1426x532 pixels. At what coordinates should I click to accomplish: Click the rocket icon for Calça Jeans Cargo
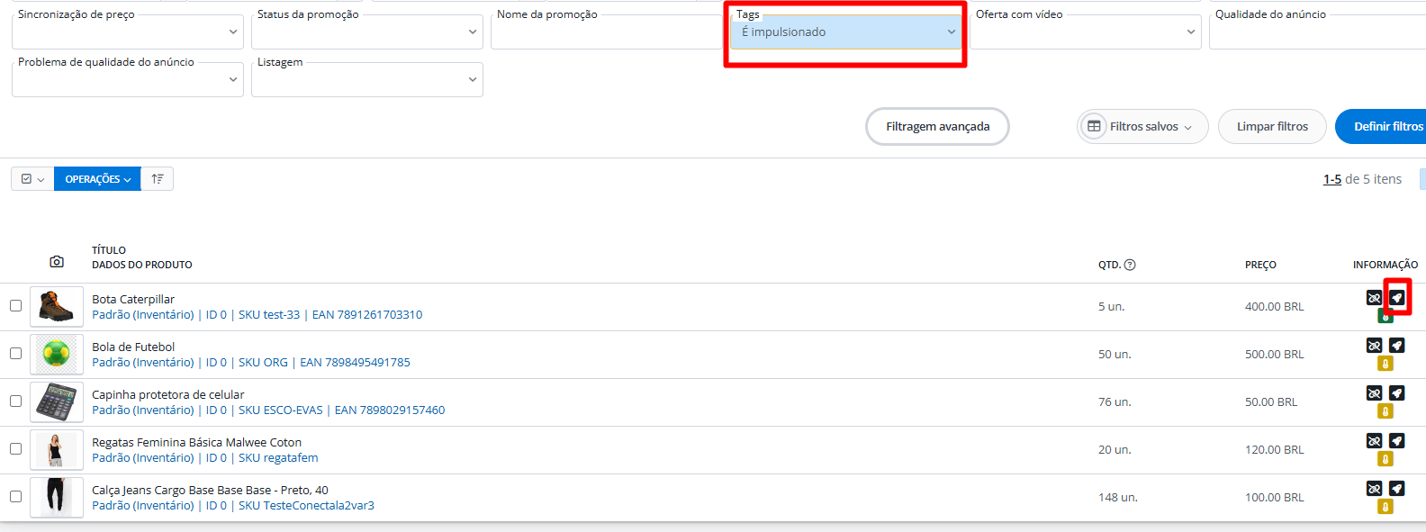click(1396, 488)
